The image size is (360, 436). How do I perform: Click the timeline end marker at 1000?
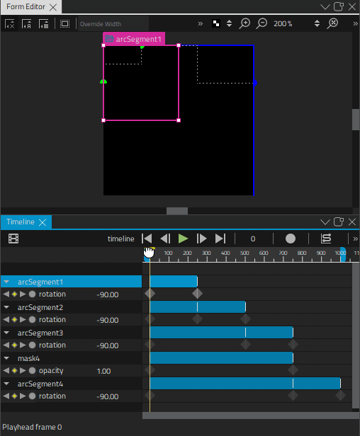click(x=343, y=254)
